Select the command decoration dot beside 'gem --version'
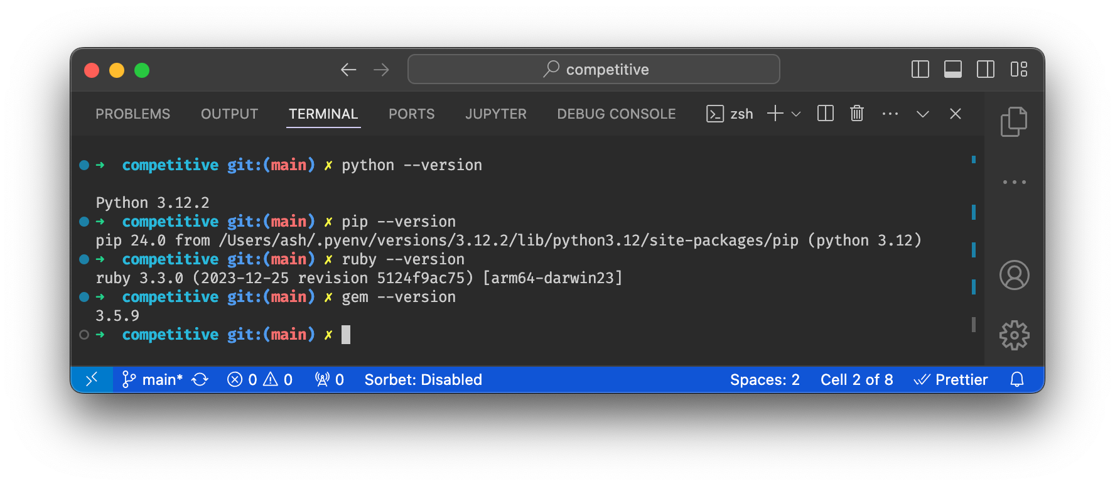 click(84, 297)
